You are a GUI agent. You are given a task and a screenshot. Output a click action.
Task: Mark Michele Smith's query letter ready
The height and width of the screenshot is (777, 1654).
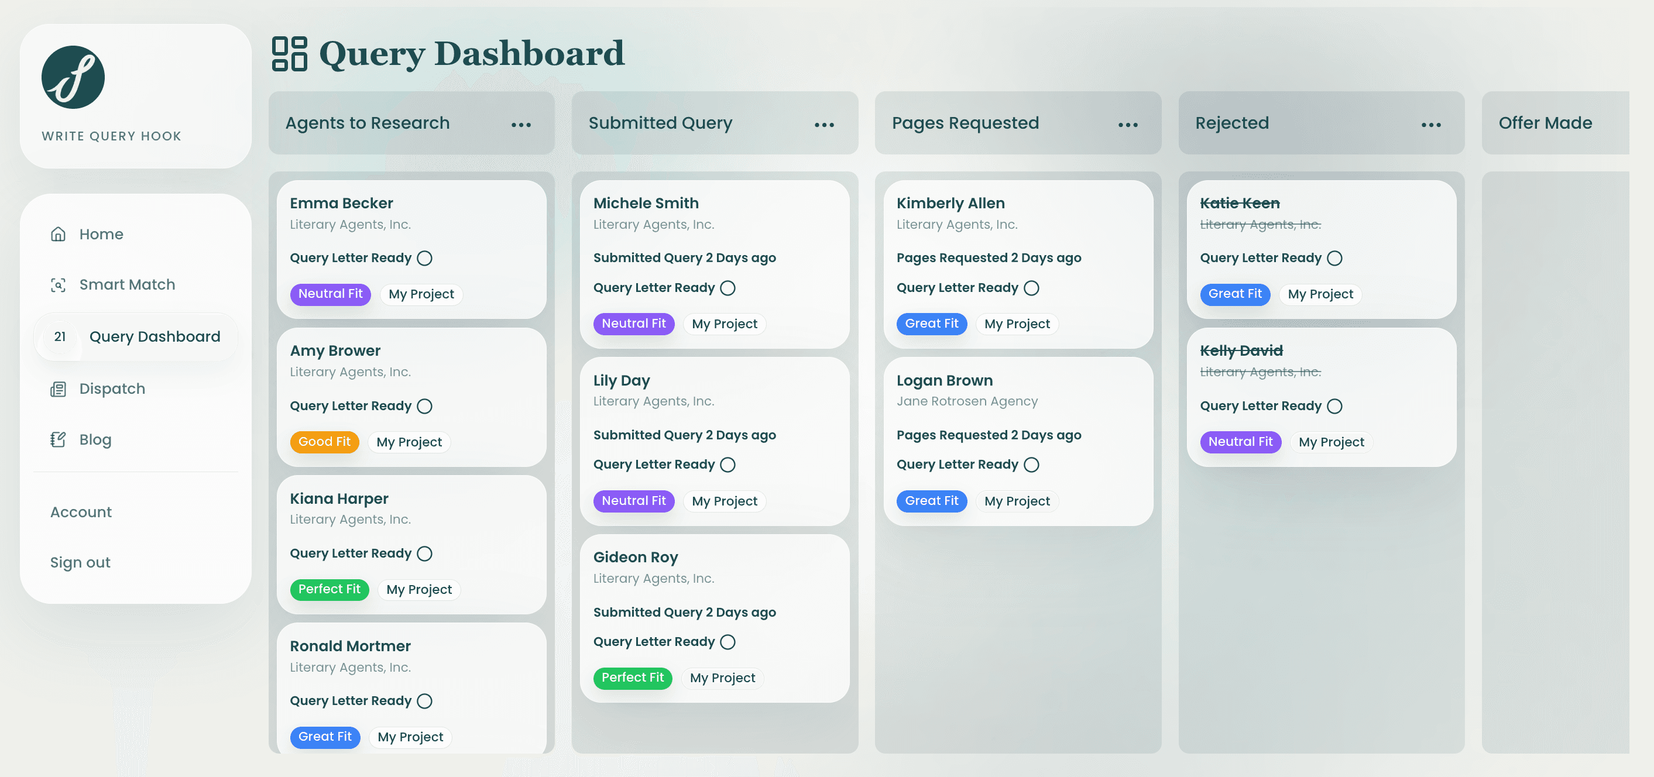(728, 288)
